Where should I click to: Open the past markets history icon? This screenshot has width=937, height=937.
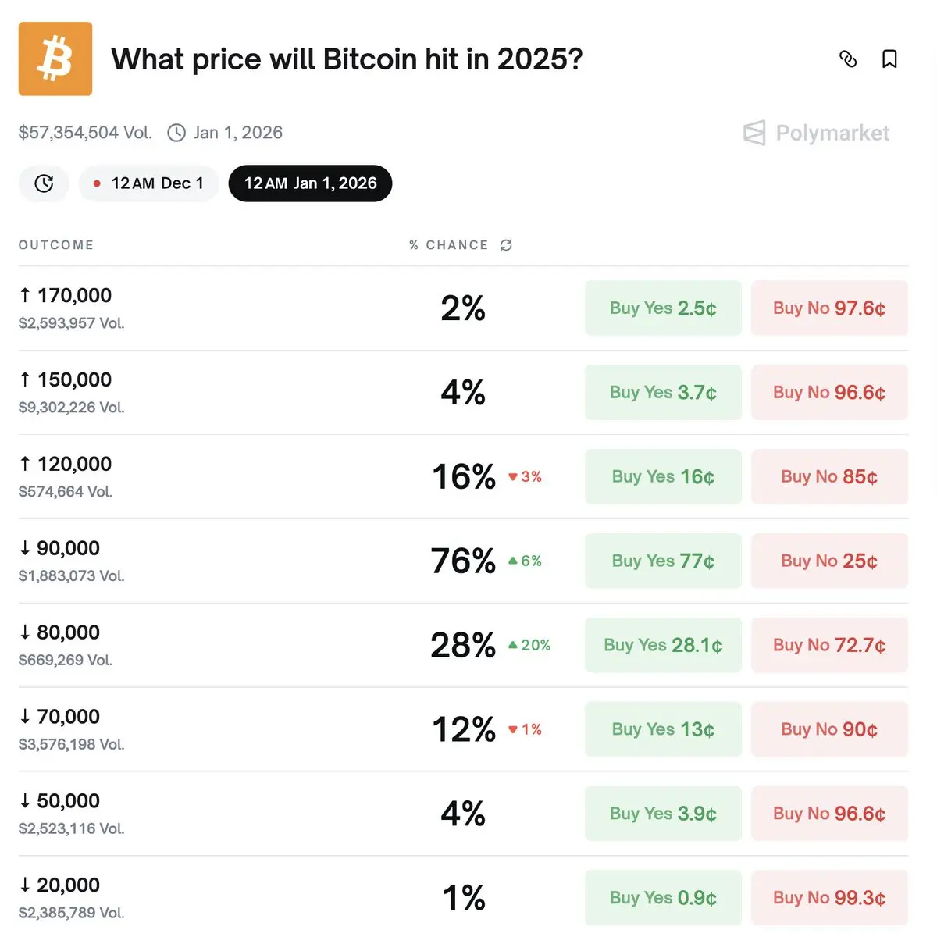(x=44, y=183)
